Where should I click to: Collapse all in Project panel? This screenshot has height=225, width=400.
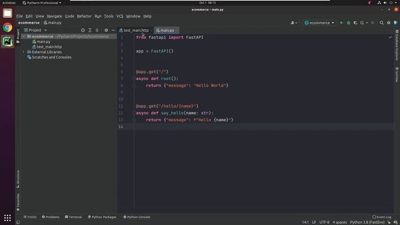(97, 30)
